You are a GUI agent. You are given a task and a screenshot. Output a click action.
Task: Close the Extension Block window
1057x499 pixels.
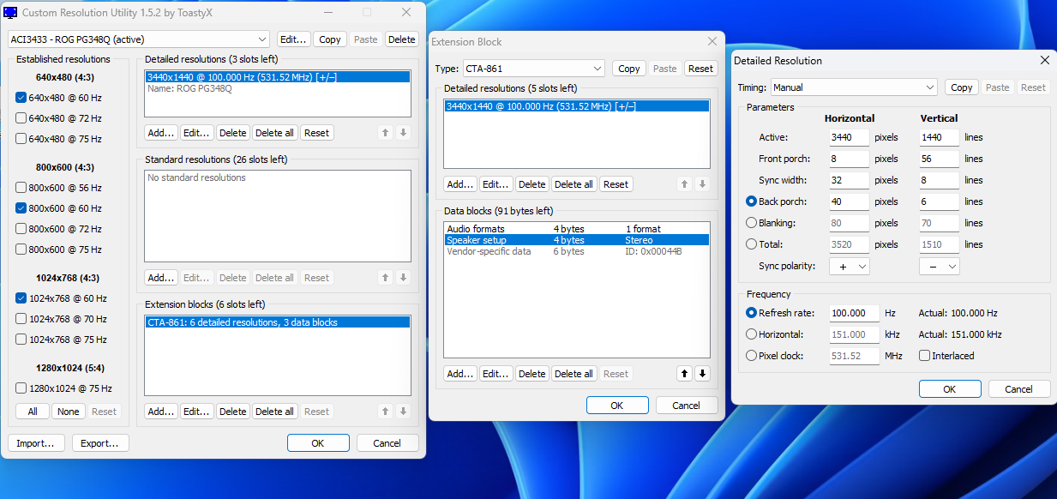click(712, 42)
